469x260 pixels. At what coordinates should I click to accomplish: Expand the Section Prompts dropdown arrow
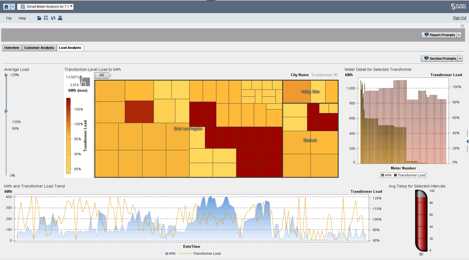[x=461, y=58]
